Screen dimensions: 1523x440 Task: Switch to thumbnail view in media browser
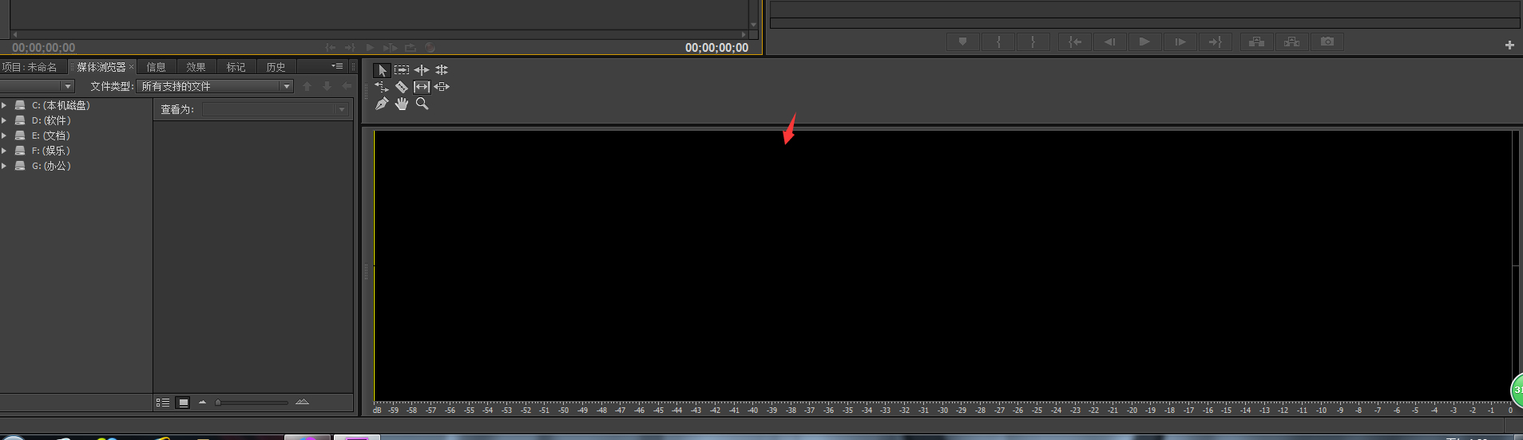pos(183,403)
